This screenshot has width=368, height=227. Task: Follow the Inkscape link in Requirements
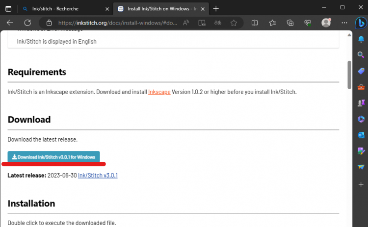tap(159, 92)
